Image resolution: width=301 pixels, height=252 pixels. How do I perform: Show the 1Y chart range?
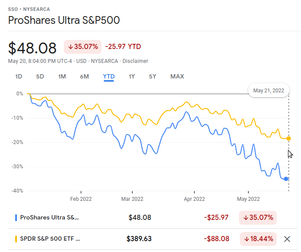coord(132,77)
